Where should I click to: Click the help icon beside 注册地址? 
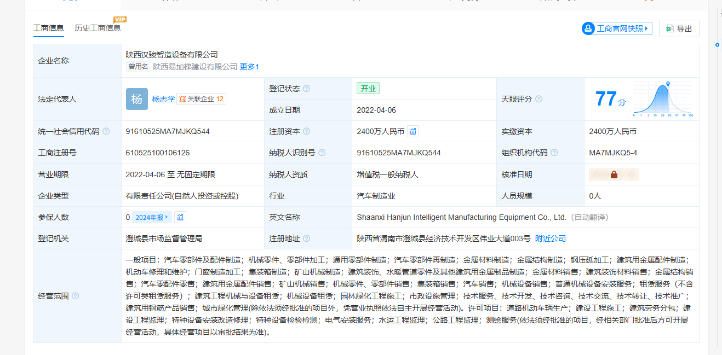307,238
